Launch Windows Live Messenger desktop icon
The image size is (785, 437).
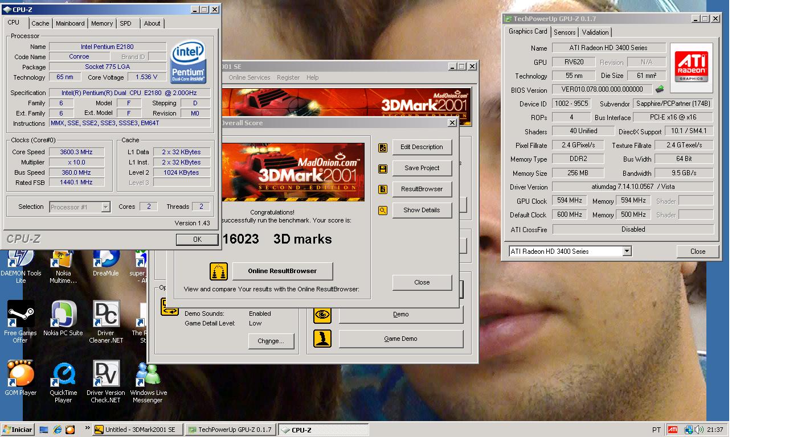(x=148, y=382)
